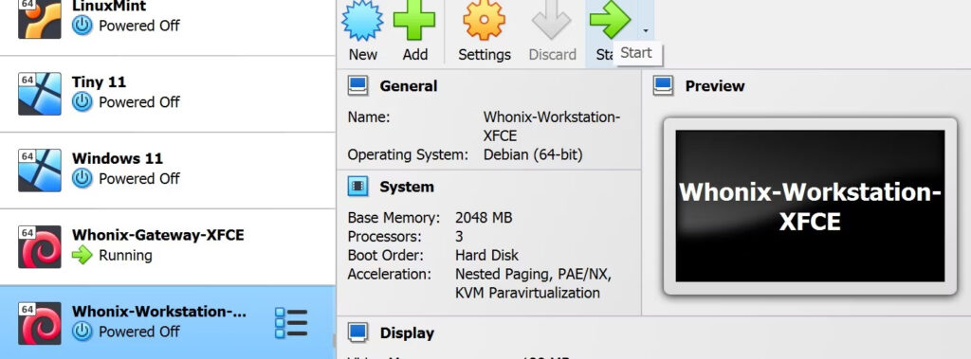The height and width of the screenshot is (359, 971).
Task: Click the Whonix-Workstation-XFCE preview thumbnail
Action: [x=810, y=206]
